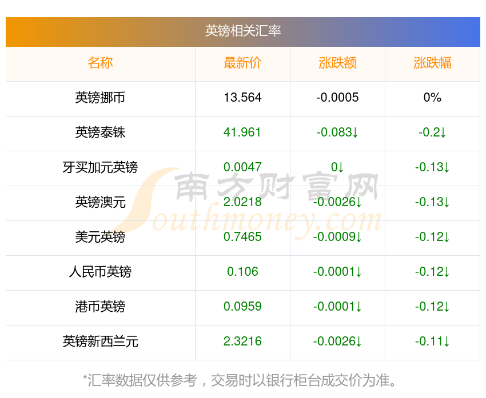Click the 涨跌幅 column header
The width and height of the screenshot is (486, 398).
432,63
